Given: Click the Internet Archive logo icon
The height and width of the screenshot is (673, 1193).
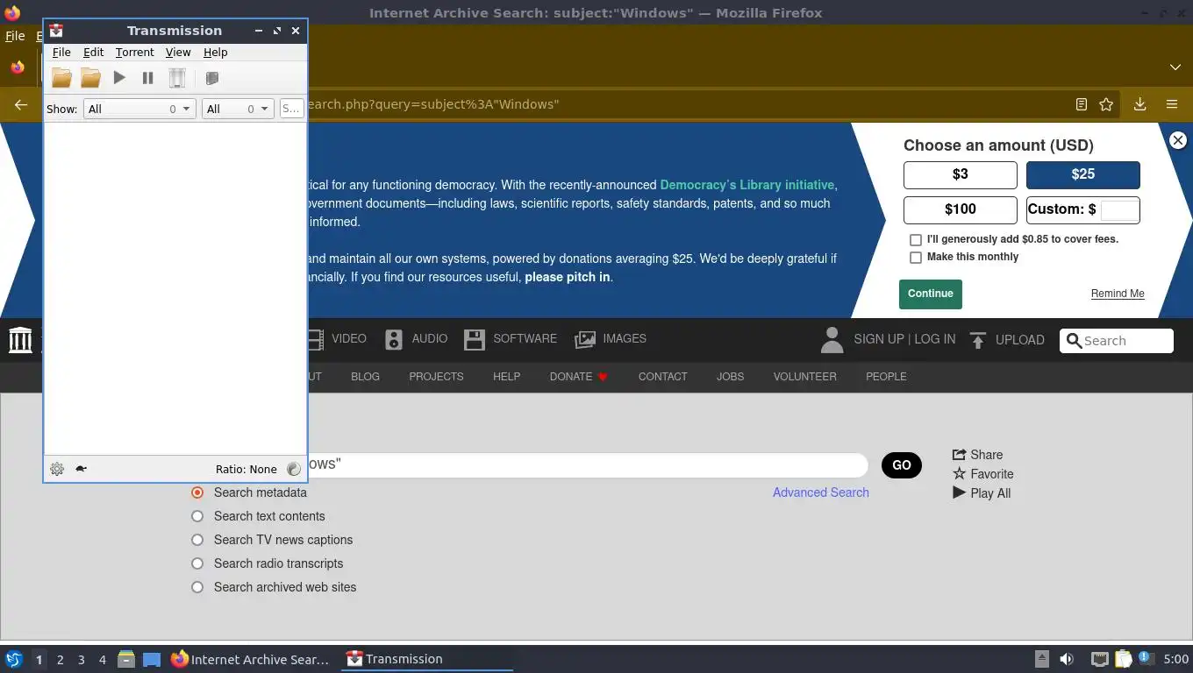Looking at the screenshot, I should pyautogui.click(x=20, y=339).
